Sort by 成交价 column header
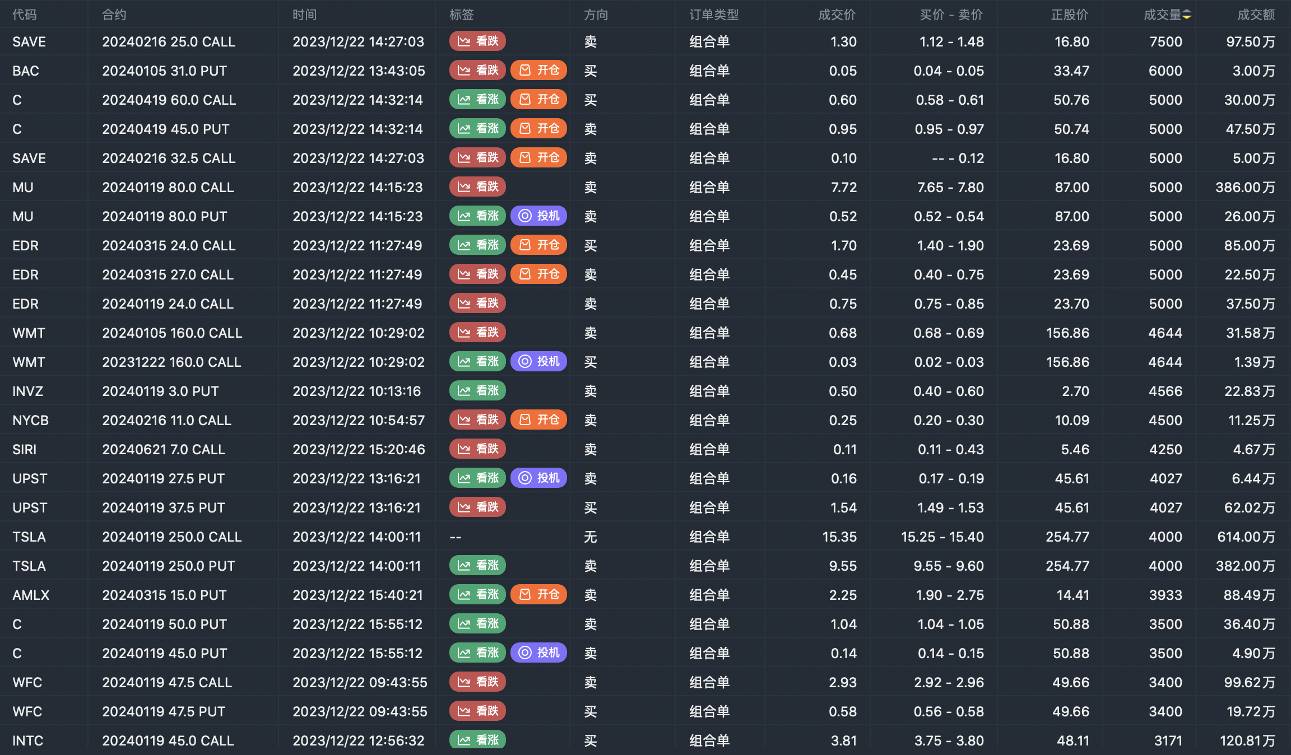This screenshot has height=755, width=1291. 837,15
